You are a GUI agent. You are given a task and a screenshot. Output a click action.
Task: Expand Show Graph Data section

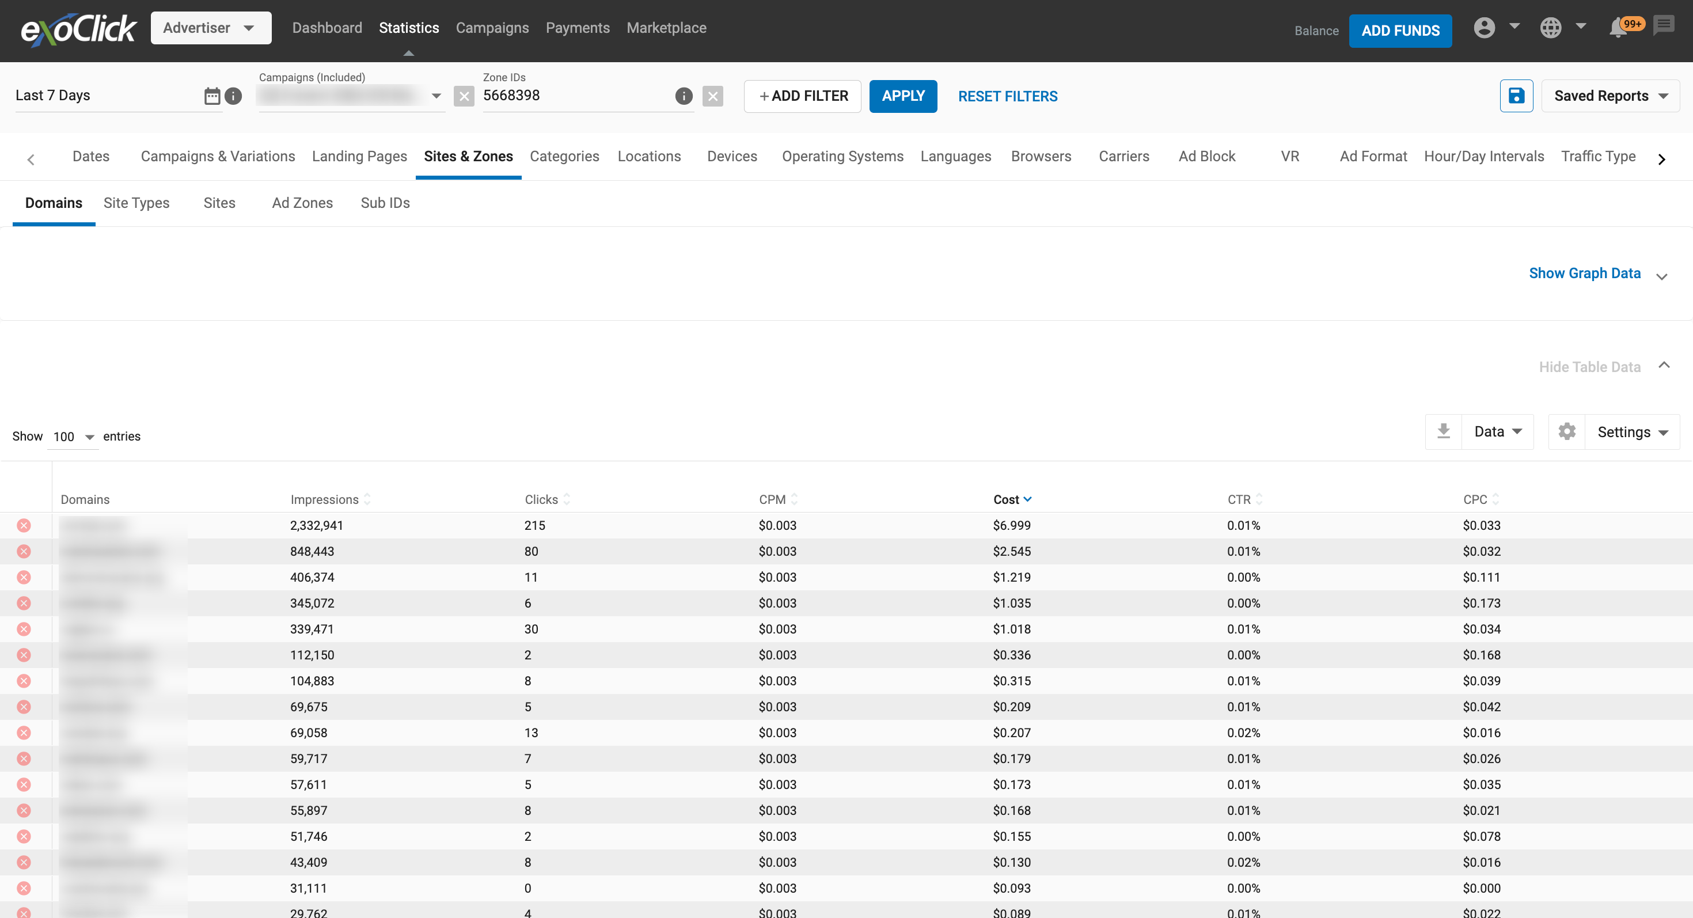1585,274
